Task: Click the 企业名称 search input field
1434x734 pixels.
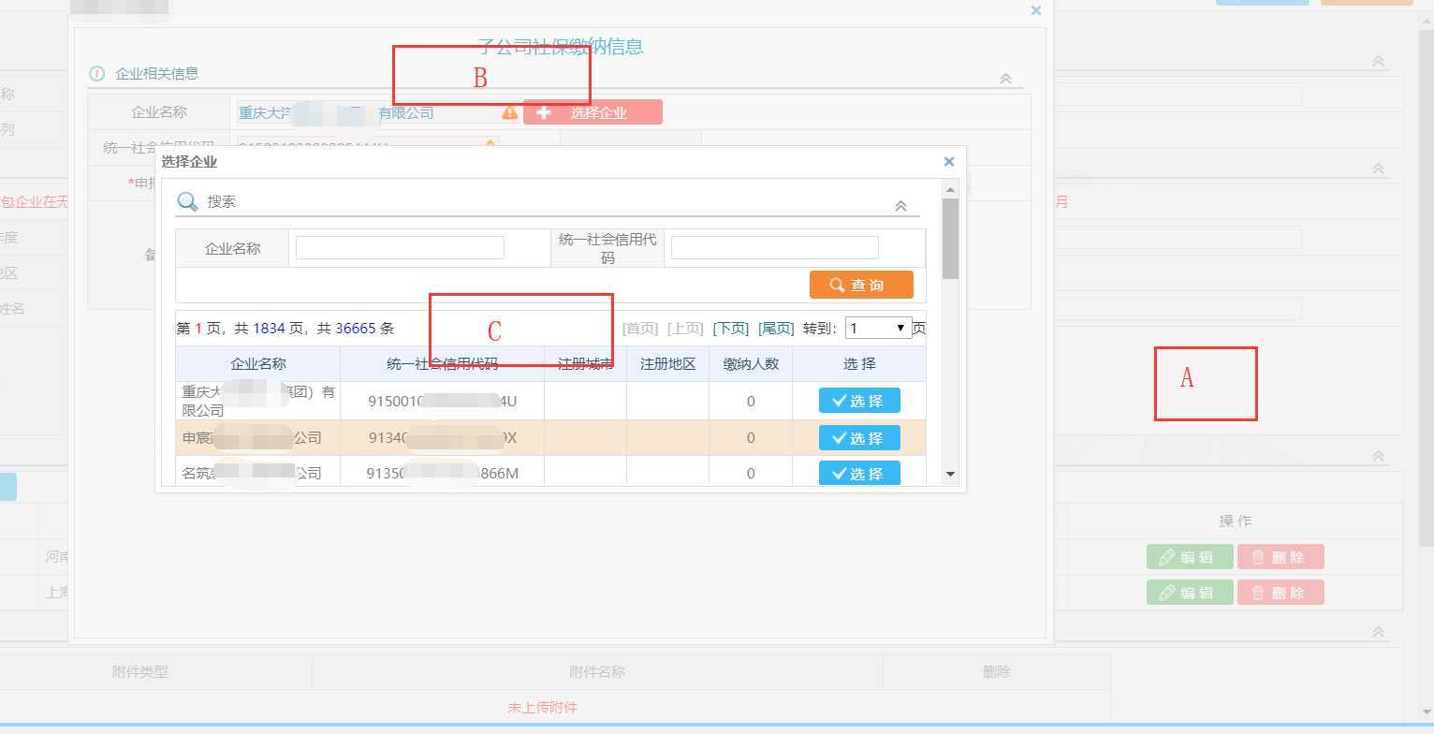Action: point(400,247)
